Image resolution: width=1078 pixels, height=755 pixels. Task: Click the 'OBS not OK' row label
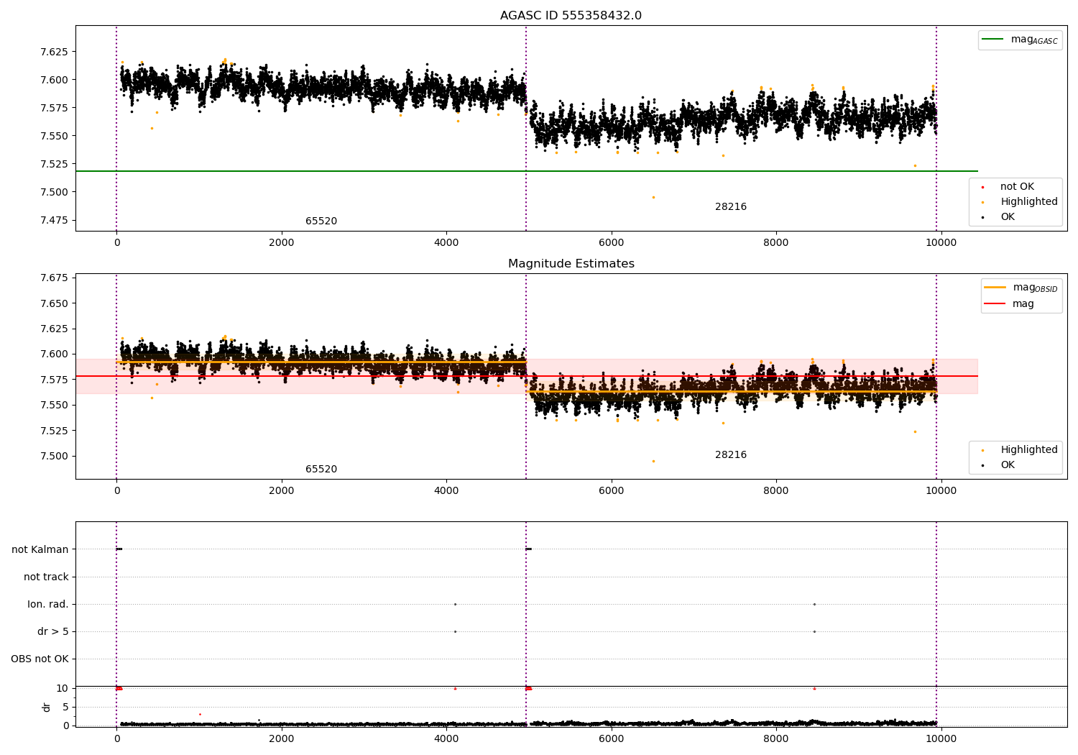[x=40, y=659]
